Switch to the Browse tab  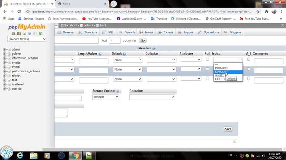pyautogui.click(x=66, y=32)
